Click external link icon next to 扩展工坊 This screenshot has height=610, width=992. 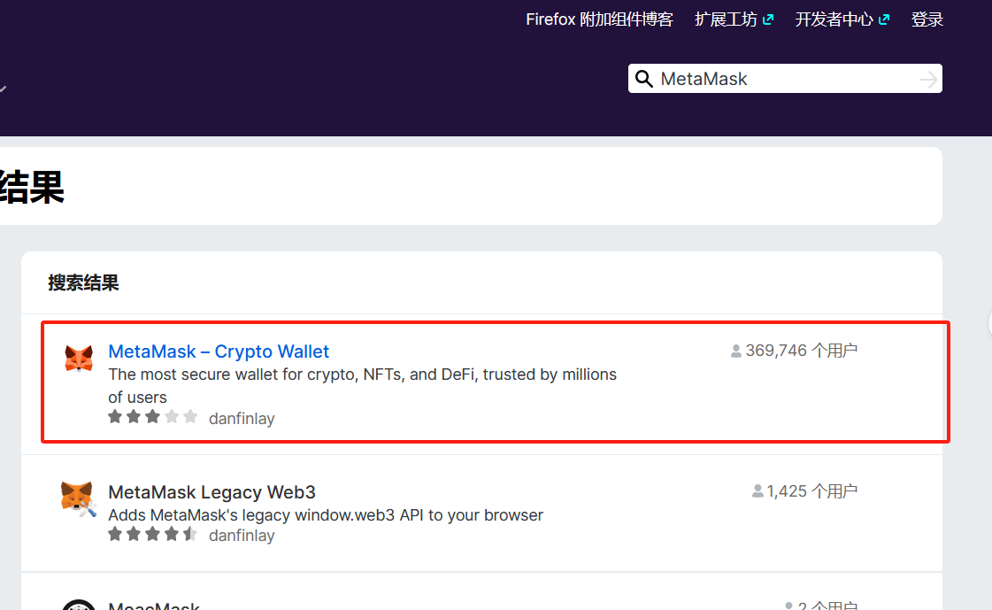pyautogui.click(x=768, y=19)
